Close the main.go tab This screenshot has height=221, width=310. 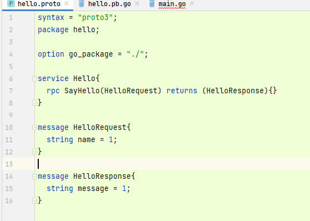coord(192,3)
